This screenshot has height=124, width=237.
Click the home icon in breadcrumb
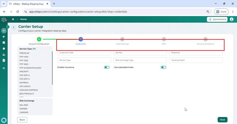pos(13,19)
